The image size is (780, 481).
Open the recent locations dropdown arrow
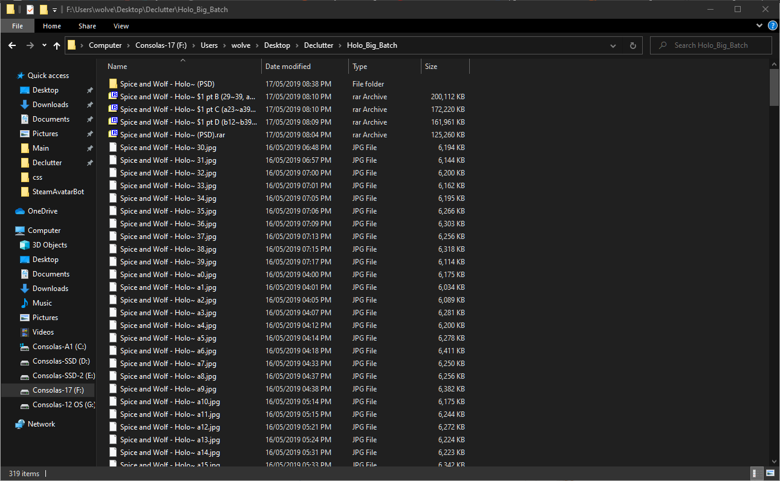coord(44,45)
